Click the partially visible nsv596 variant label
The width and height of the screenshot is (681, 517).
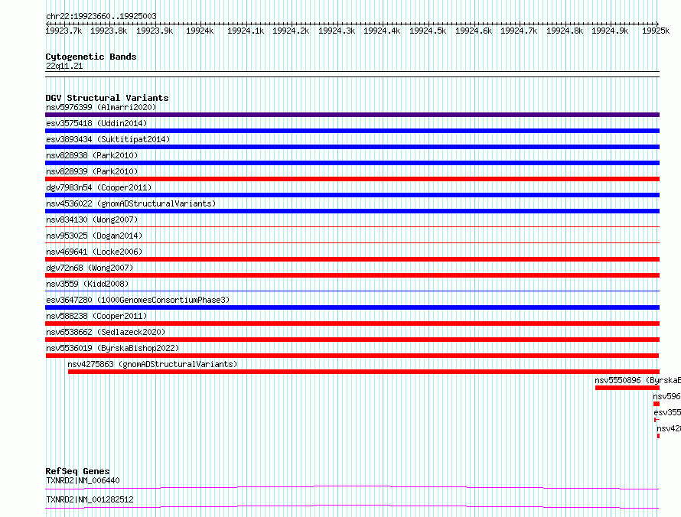666,396
